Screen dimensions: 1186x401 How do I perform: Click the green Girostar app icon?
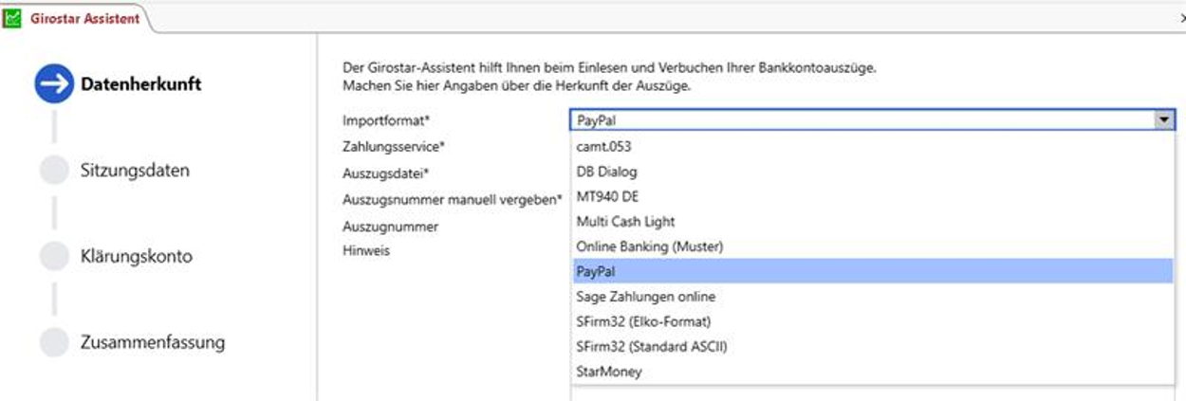(12, 18)
